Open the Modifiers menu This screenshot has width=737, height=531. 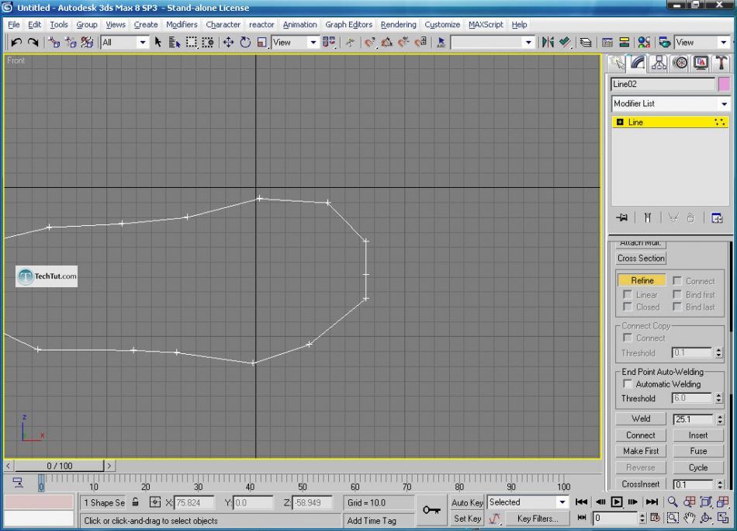pyautogui.click(x=182, y=24)
